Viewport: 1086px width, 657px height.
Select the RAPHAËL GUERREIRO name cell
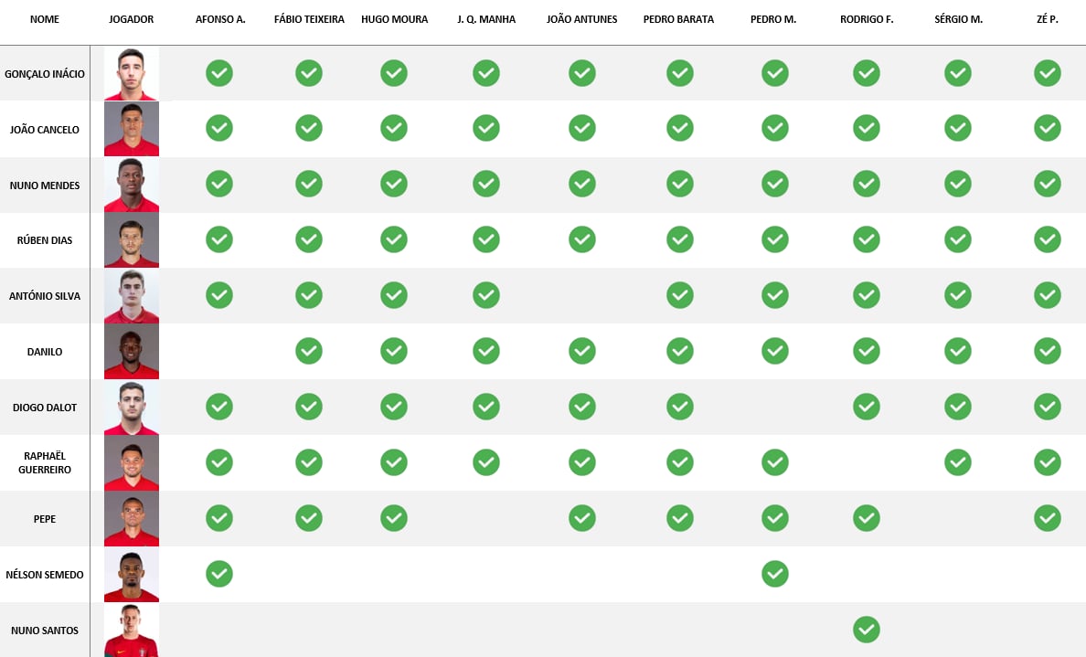tap(45, 462)
